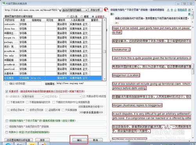The height and width of the screenshot is (145, 196).
Task: Tick the 下载链接指向的文件 checkbox
Action: coord(27,102)
